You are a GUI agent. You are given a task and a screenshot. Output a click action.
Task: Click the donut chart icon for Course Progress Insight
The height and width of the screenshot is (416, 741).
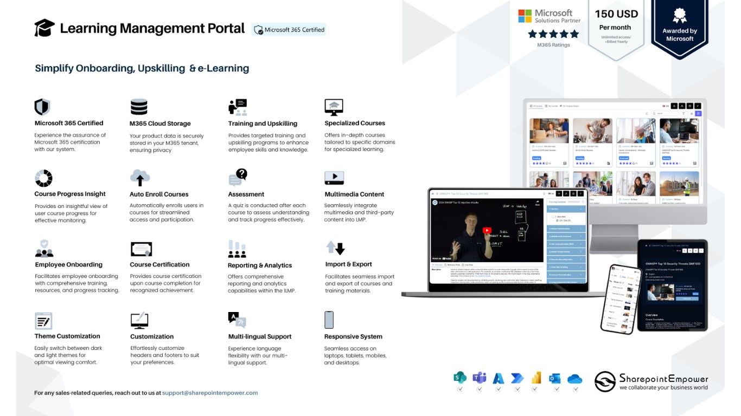(x=43, y=178)
